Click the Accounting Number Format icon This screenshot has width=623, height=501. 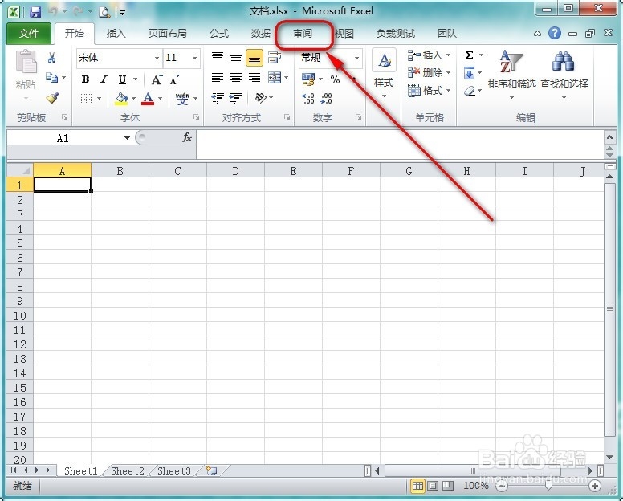(308, 79)
